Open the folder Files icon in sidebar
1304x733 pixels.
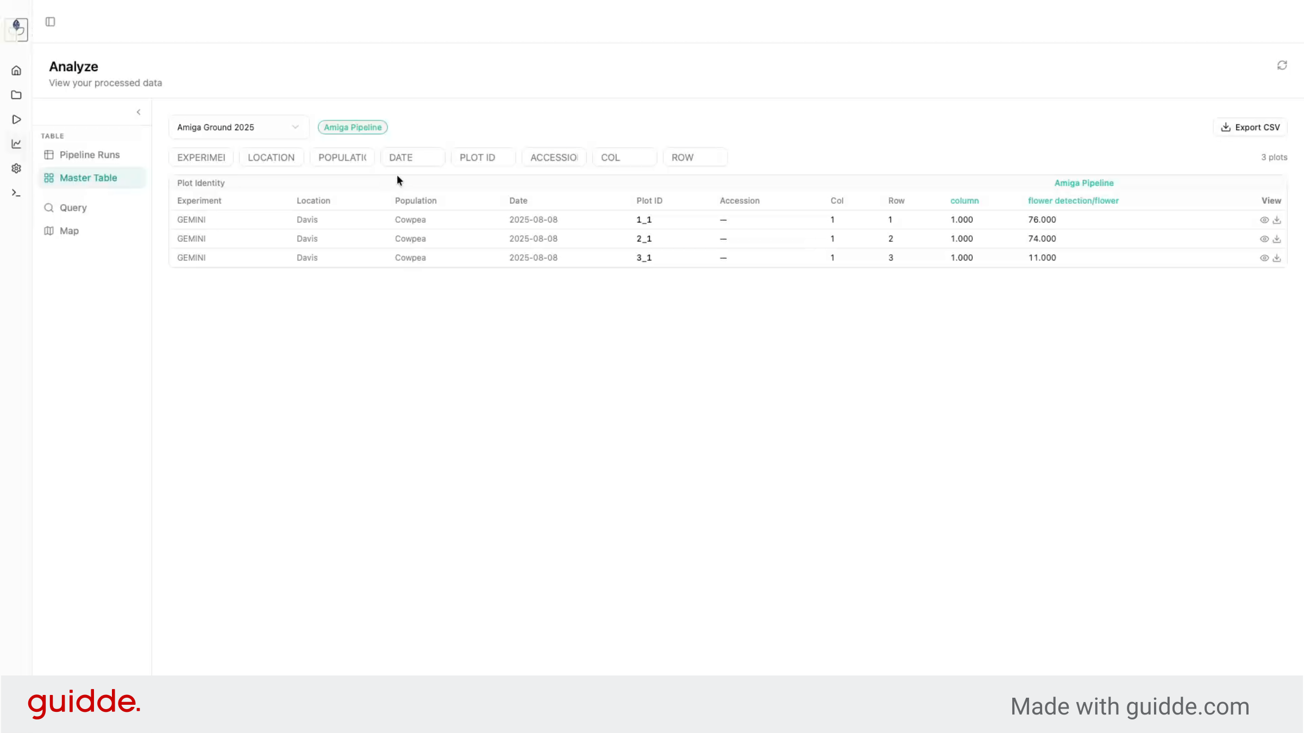coord(16,95)
